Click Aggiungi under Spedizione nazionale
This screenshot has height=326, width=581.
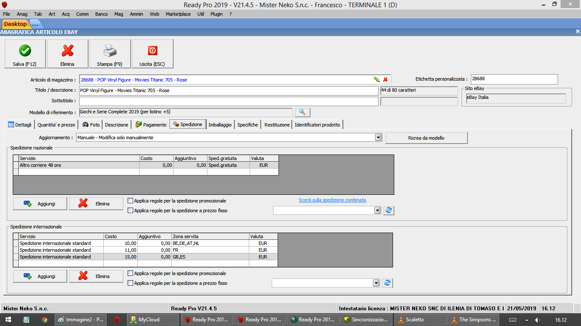pyautogui.click(x=40, y=204)
